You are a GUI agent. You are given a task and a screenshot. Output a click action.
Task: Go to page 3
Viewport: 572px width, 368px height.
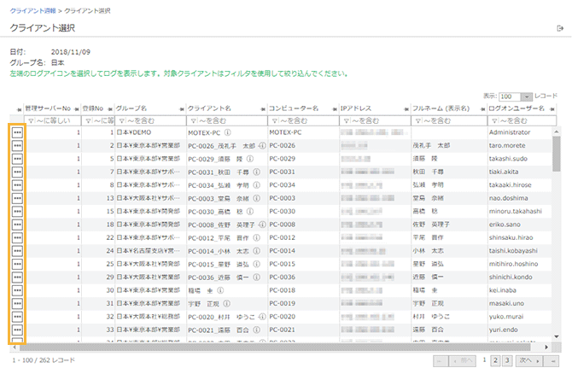(506, 360)
